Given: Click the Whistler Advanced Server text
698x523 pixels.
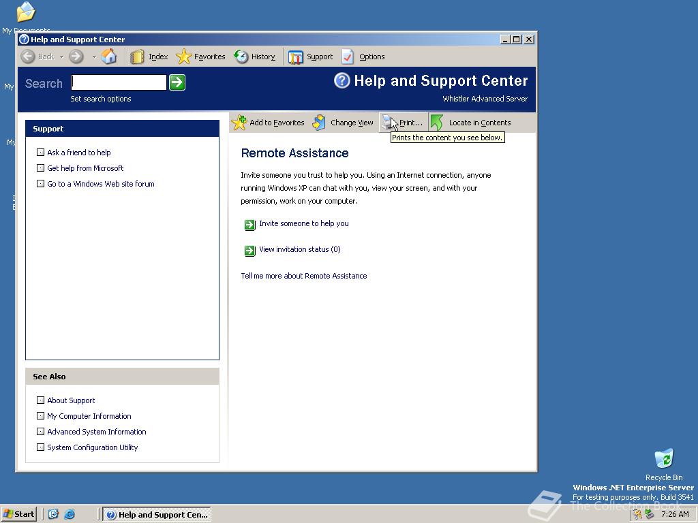Looking at the screenshot, I should point(485,99).
